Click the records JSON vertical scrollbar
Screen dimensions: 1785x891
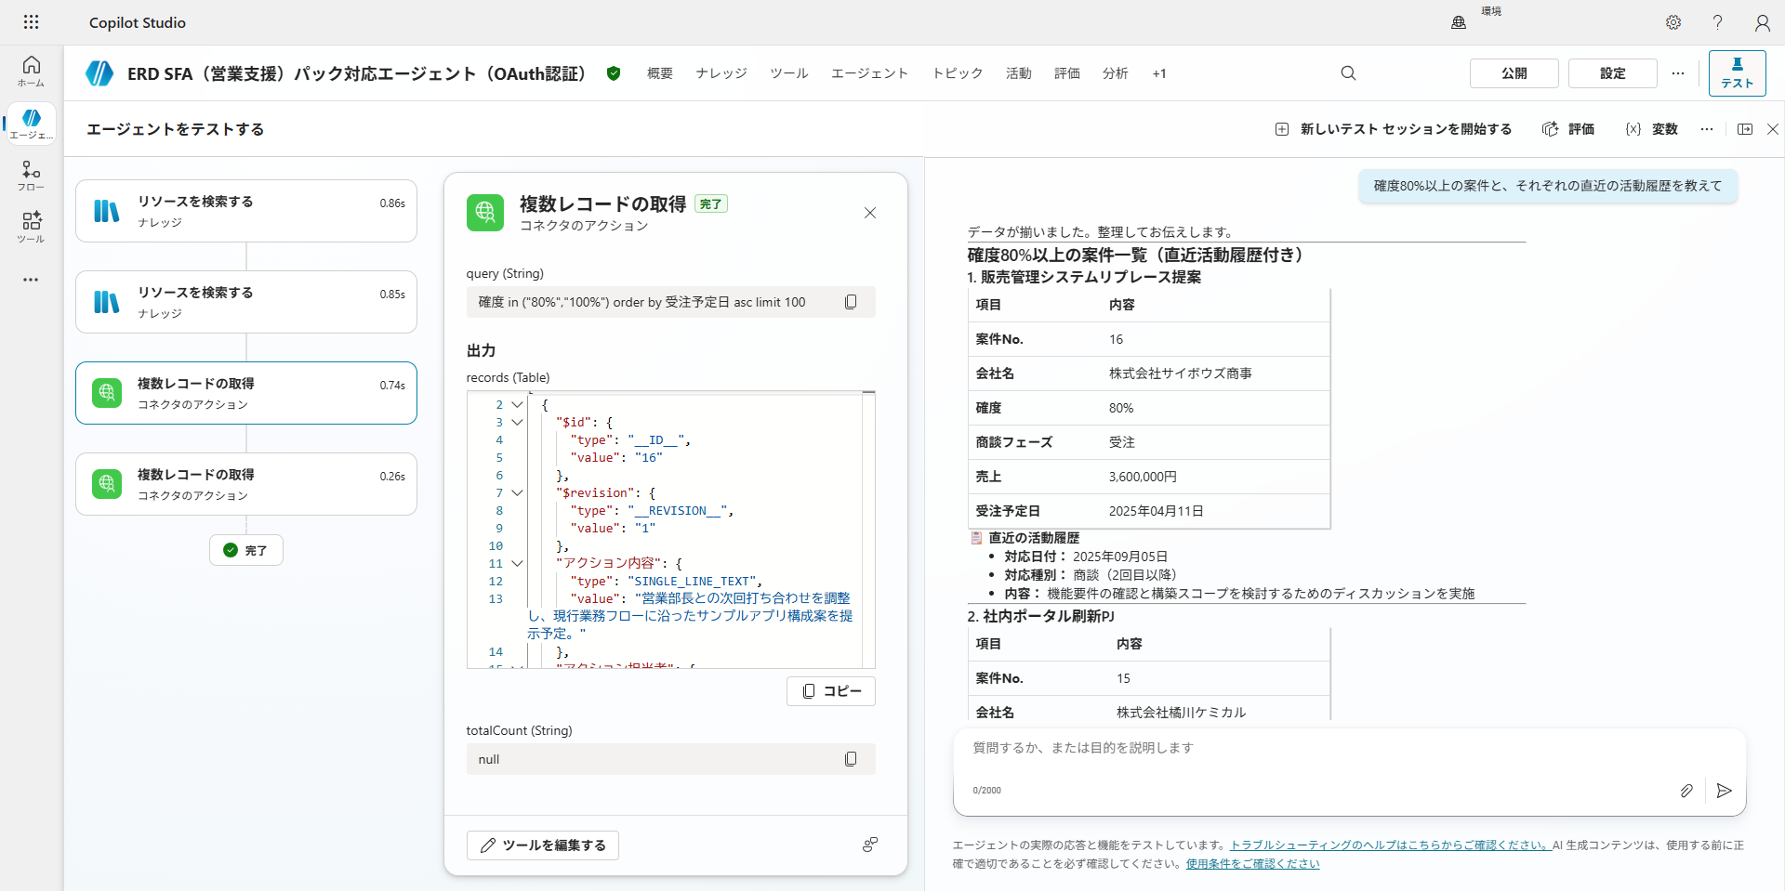[x=868, y=530]
